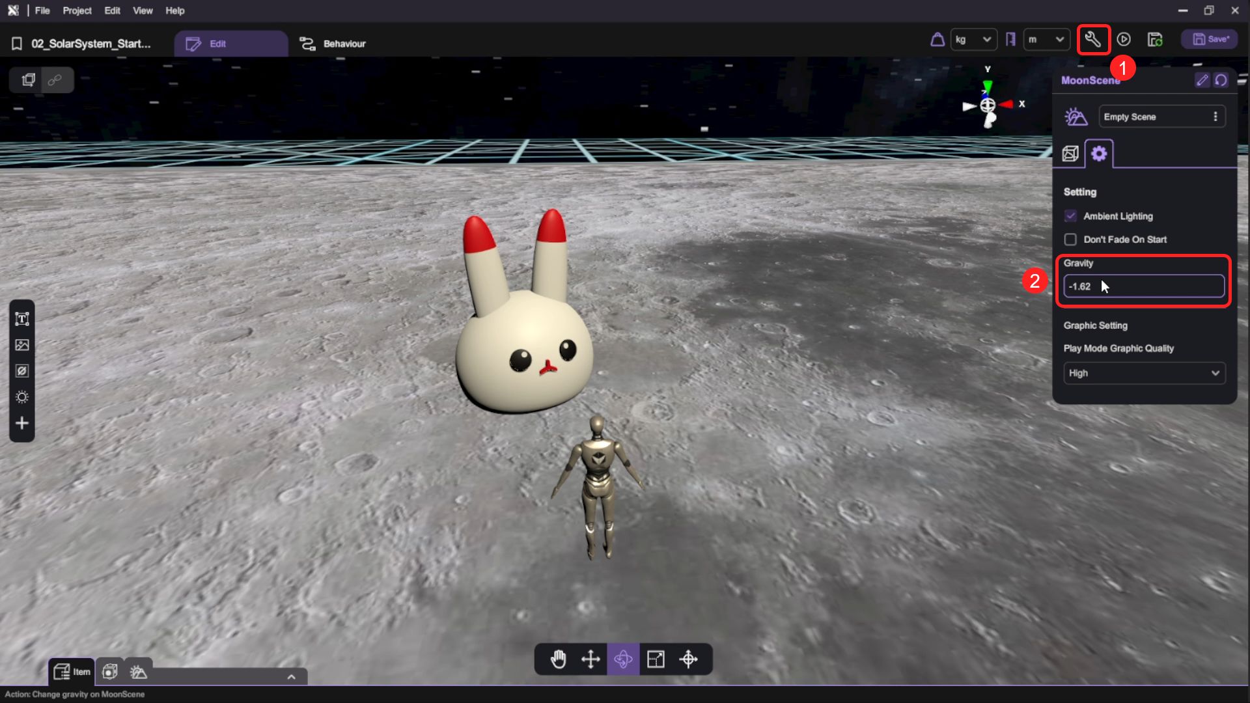Select the scale tool in bottom toolbar

[x=656, y=659]
